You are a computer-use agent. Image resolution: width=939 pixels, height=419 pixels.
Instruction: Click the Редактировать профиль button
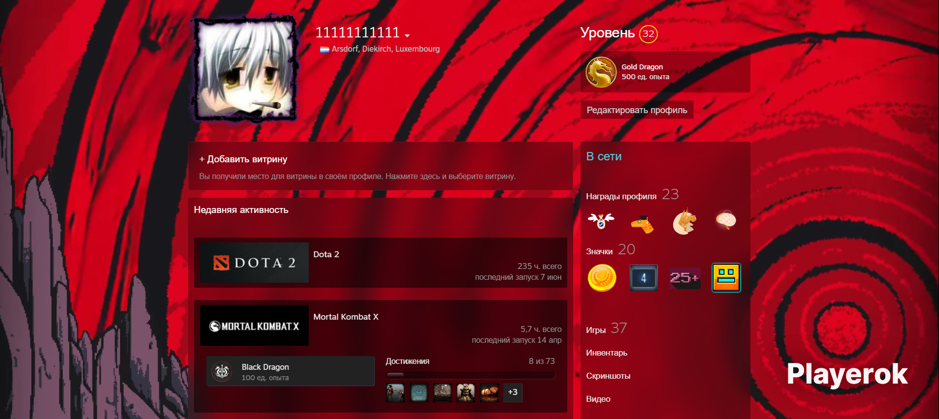[x=637, y=110]
